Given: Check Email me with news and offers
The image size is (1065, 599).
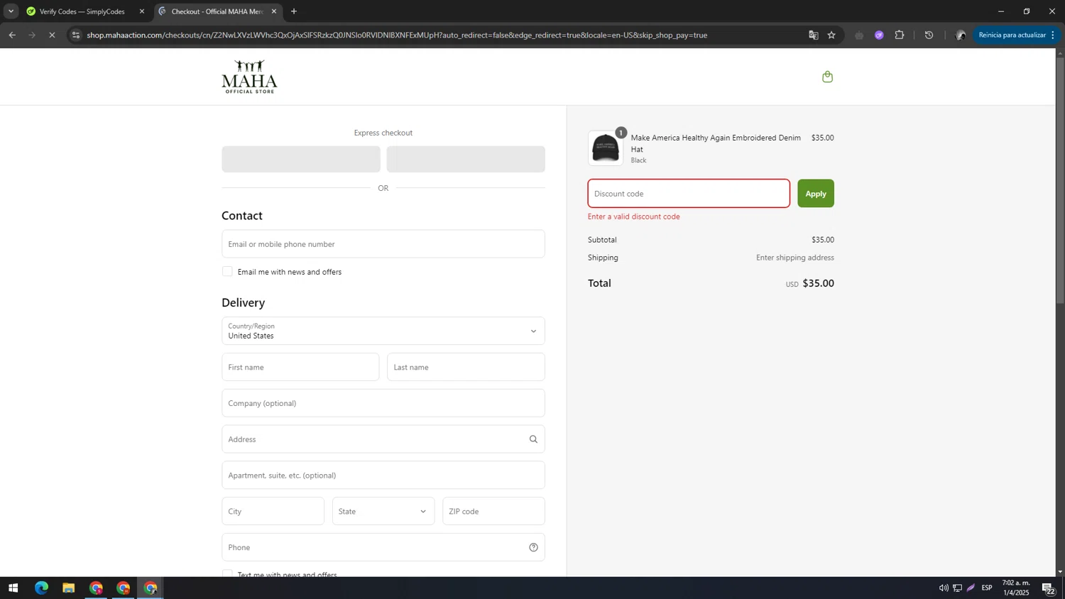Looking at the screenshot, I should [227, 271].
